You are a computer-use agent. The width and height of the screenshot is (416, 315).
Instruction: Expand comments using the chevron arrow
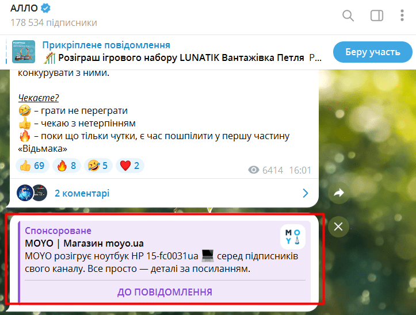point(306,193)
